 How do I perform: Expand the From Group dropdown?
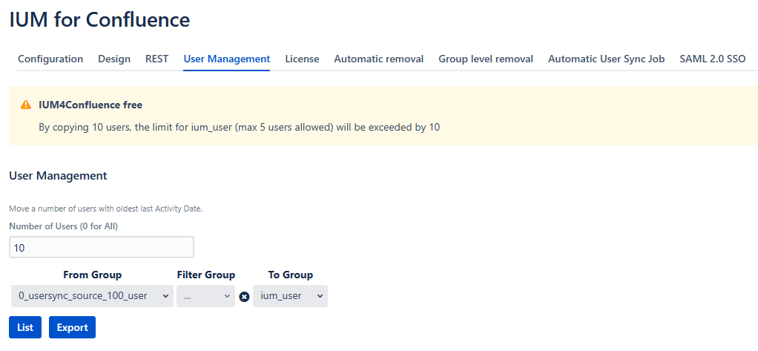tap(92, 296)
